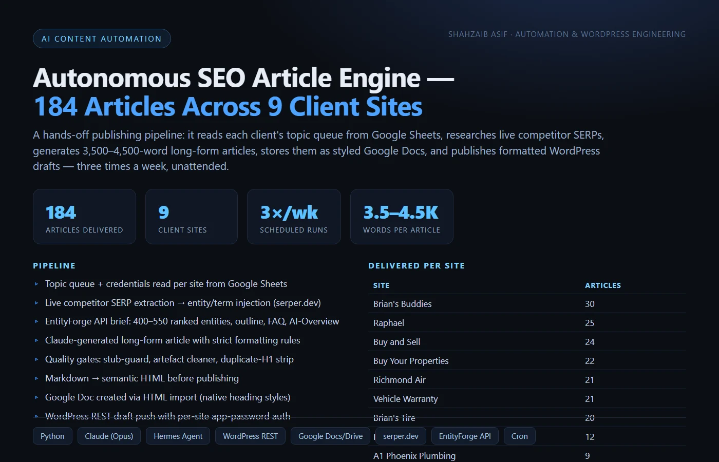The image size is (719, 462).
Task: Click the 184 Articles Across 9 Client Sites heading
Action: pos(228,107)
